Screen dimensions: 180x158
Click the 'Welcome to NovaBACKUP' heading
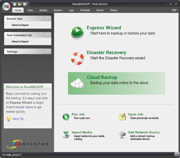coord(25,87)
